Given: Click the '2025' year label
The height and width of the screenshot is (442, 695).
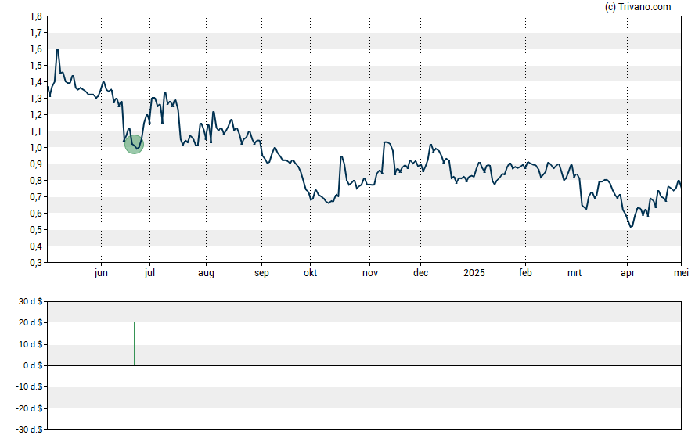Looking at the screenshot, I should tap(474, 273).
